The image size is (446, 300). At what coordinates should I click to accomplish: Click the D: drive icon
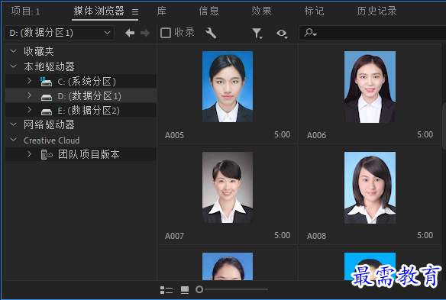47,98
